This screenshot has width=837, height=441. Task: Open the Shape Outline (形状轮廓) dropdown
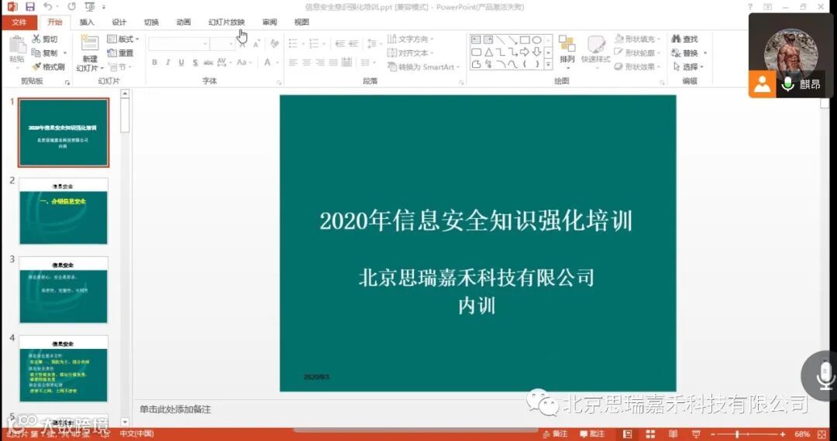(x=637, y=53)
